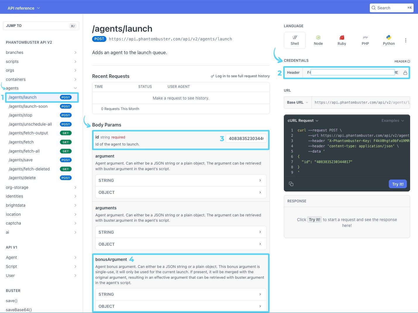Open /agents/fetch-all endpoint
418x313 pixels.
point(39,151)
